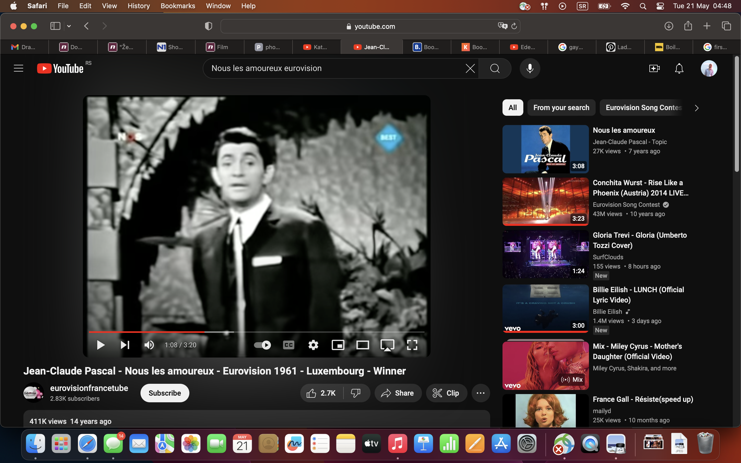Open the tab group dropdown arrow

[x=69, y=26]
